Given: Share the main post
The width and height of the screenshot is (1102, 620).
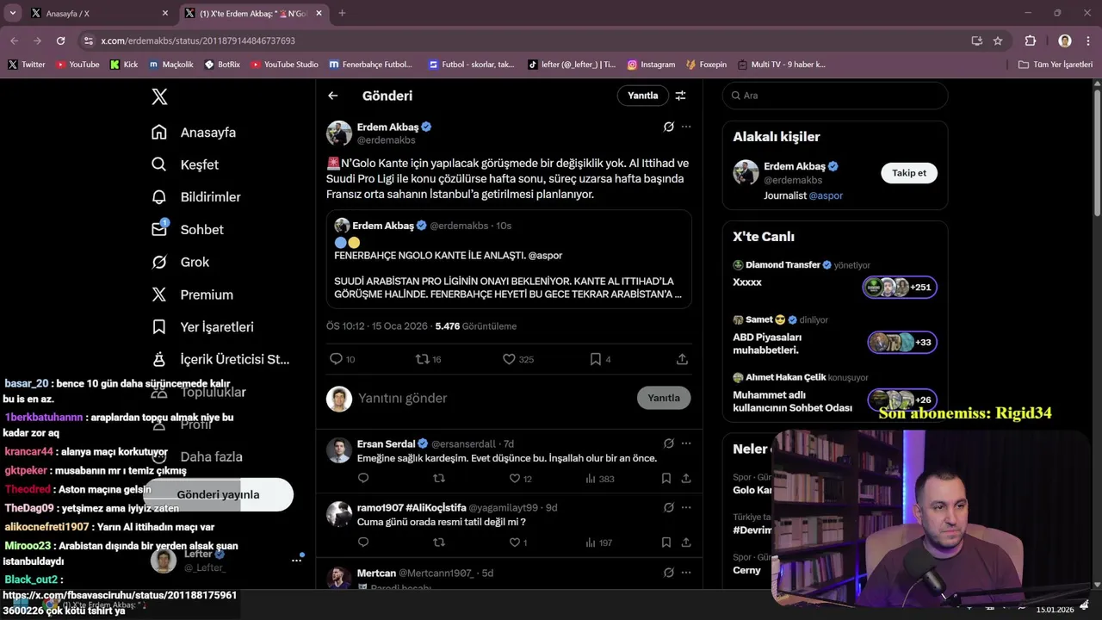Looking at the screenshot, I should [682, 359].
